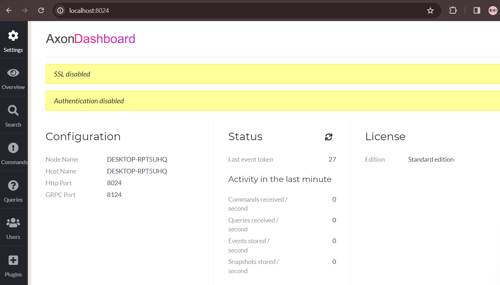Go back using the browser back arrow
The height and width of the screenshot is (285, 500).
(9, 10)
